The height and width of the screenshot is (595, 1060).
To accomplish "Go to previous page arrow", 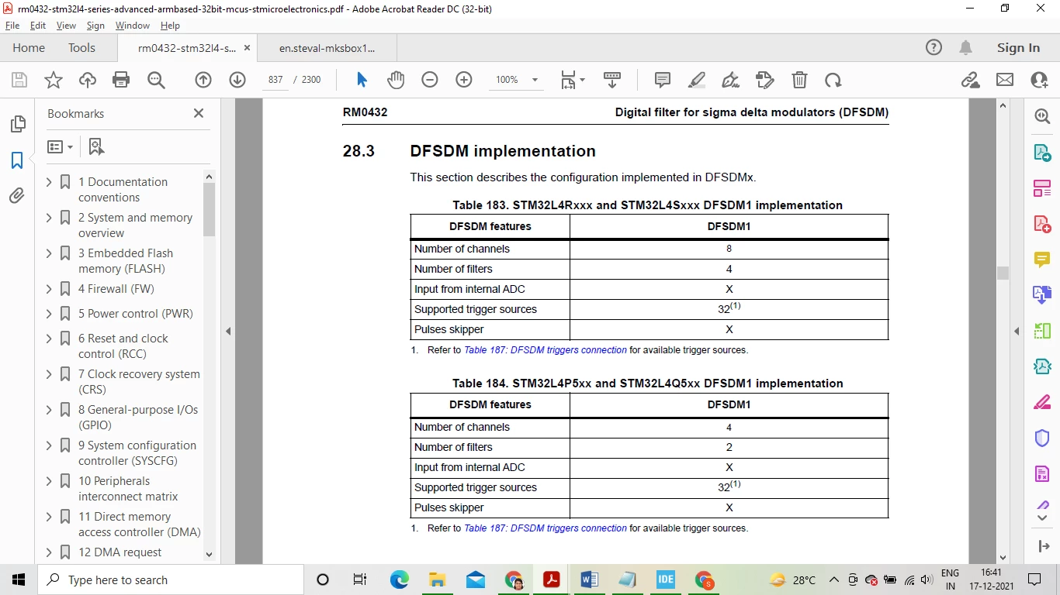I will coord(203,80).
